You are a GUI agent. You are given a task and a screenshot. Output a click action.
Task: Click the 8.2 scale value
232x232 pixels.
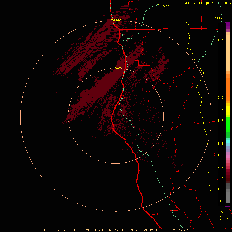(220, 52)
